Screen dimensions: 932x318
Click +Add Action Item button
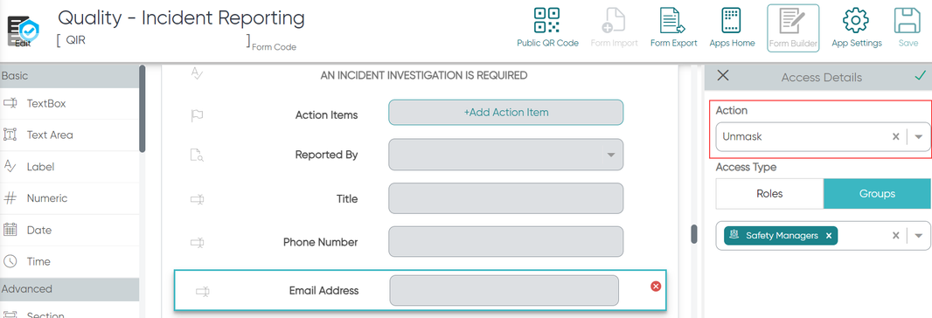coord(506,113)
